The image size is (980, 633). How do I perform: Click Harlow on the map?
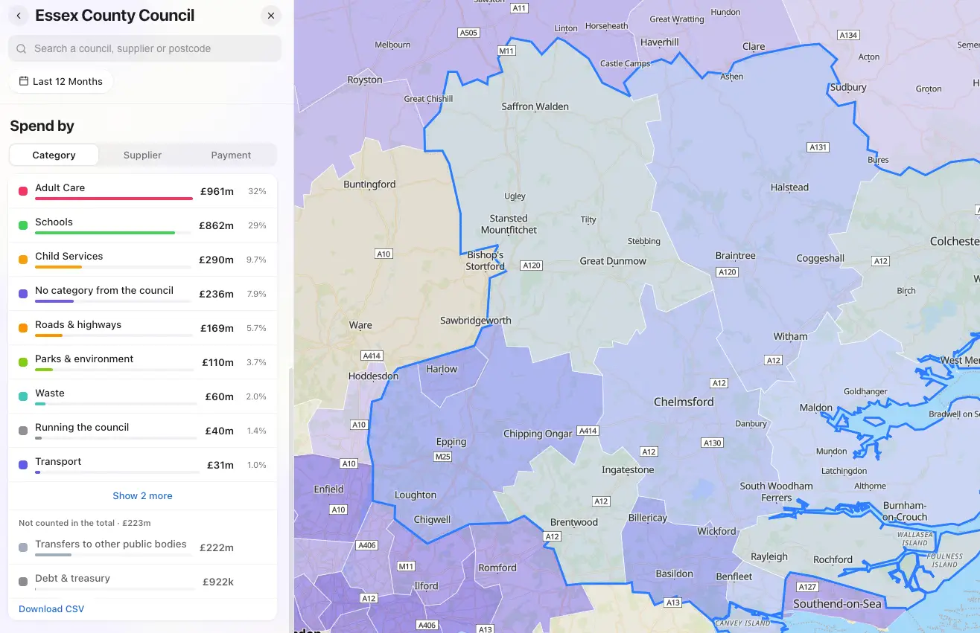click(442, 369)
